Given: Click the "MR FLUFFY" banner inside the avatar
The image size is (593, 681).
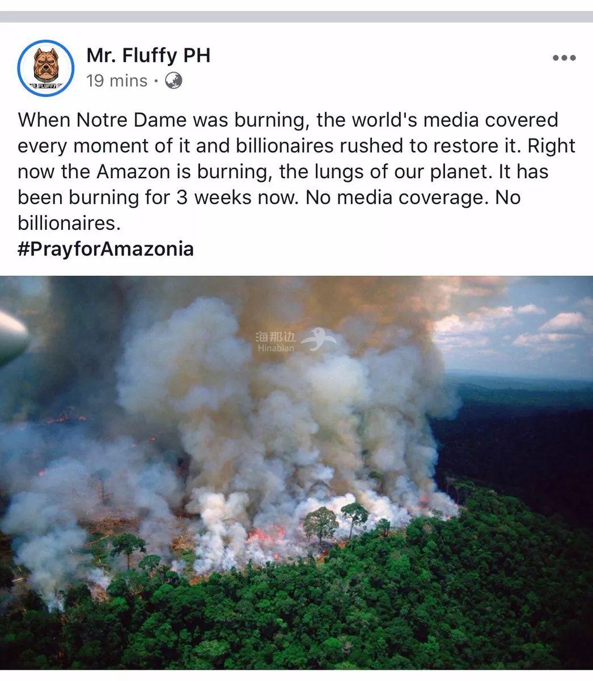Looking at the screenshot, I should (x=46, y=86).
